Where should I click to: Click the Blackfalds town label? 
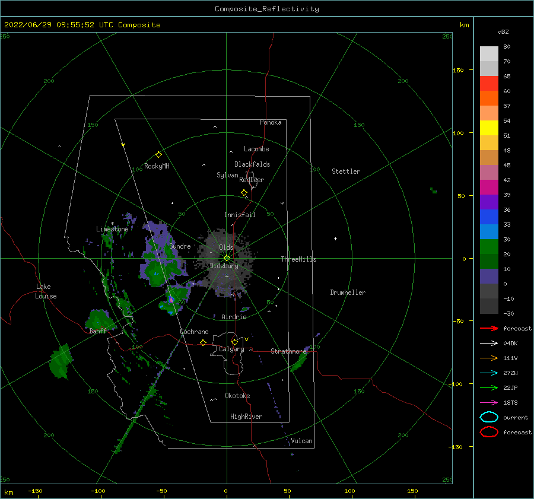pyautogui.click(x=252, y=164)
